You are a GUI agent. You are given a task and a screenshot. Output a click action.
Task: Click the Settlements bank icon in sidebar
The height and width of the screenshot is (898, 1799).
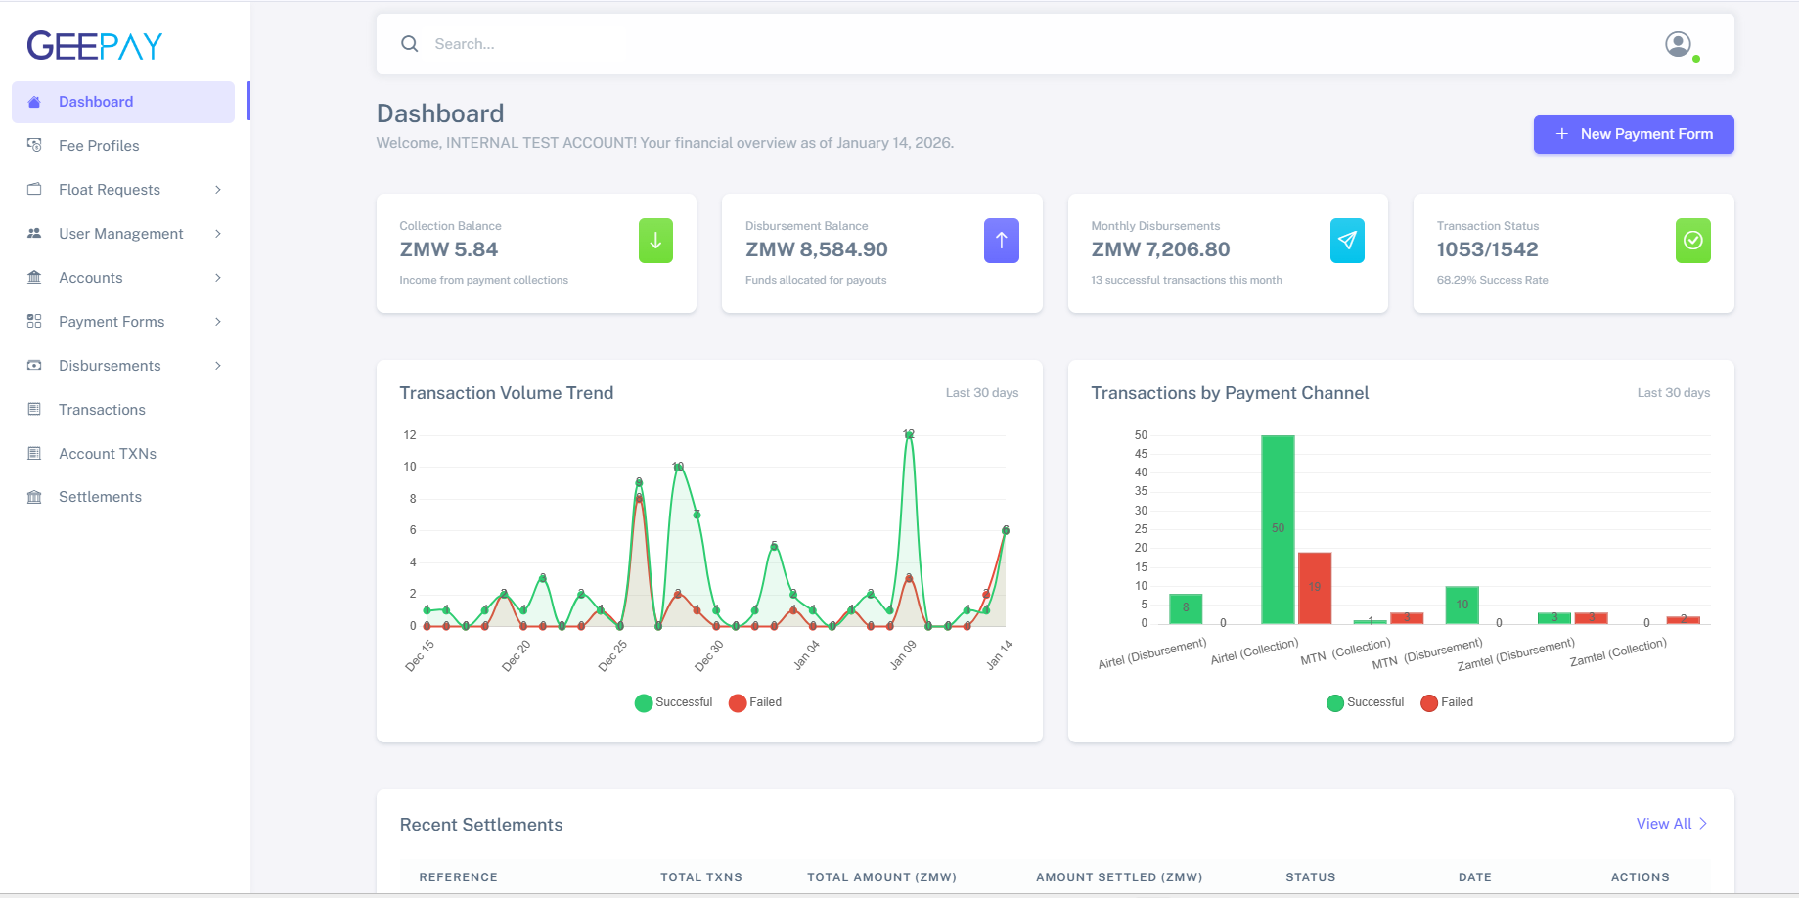34,497
